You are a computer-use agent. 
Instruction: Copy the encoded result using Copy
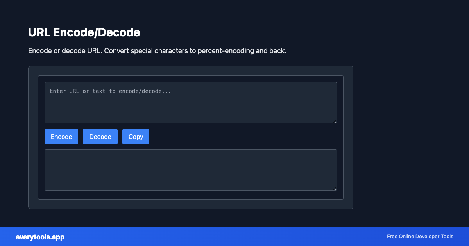click(x=136, y=136)
